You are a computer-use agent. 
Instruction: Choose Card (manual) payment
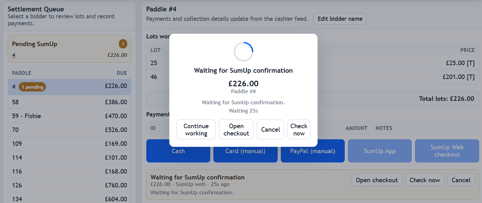coord(245,151)
